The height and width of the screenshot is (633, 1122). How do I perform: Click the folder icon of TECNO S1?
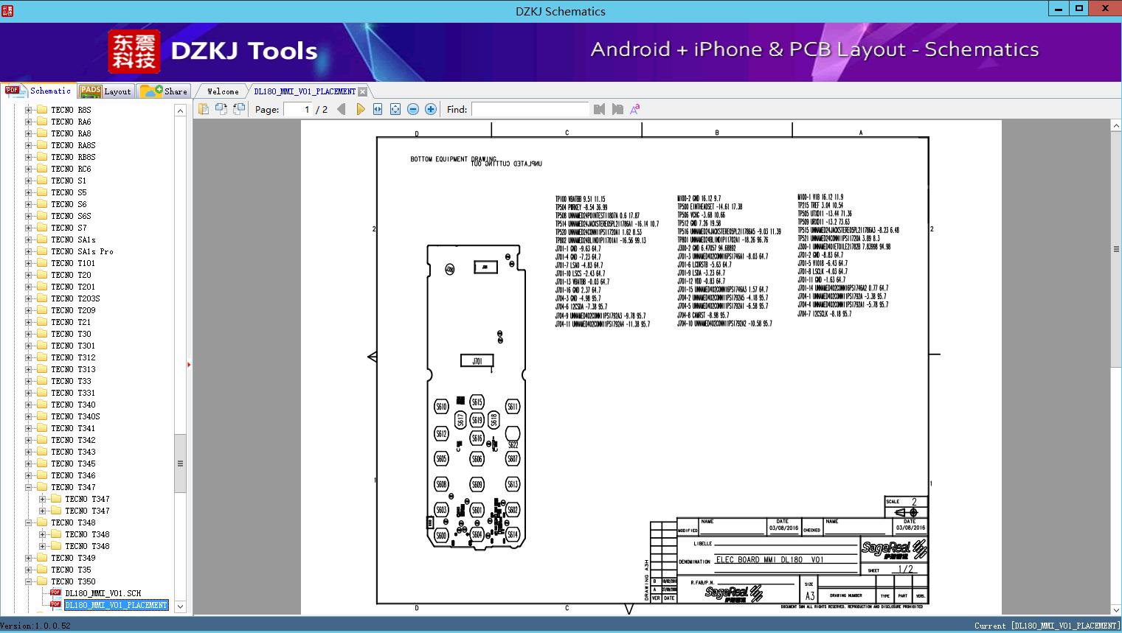[x=42, y=181]
